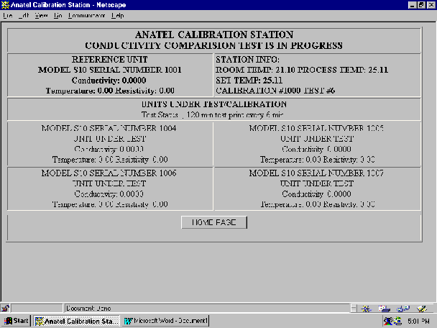Click 'MODEL S10 SERIAL NUMBER 1001' text
The height and width of the screenshot is (328, 437).
tap(110, 70)
